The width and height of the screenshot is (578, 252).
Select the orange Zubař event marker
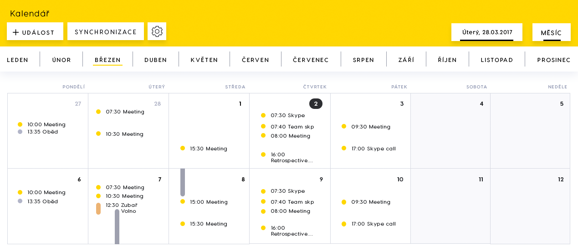pyautogui.click(x=98, y=209)
